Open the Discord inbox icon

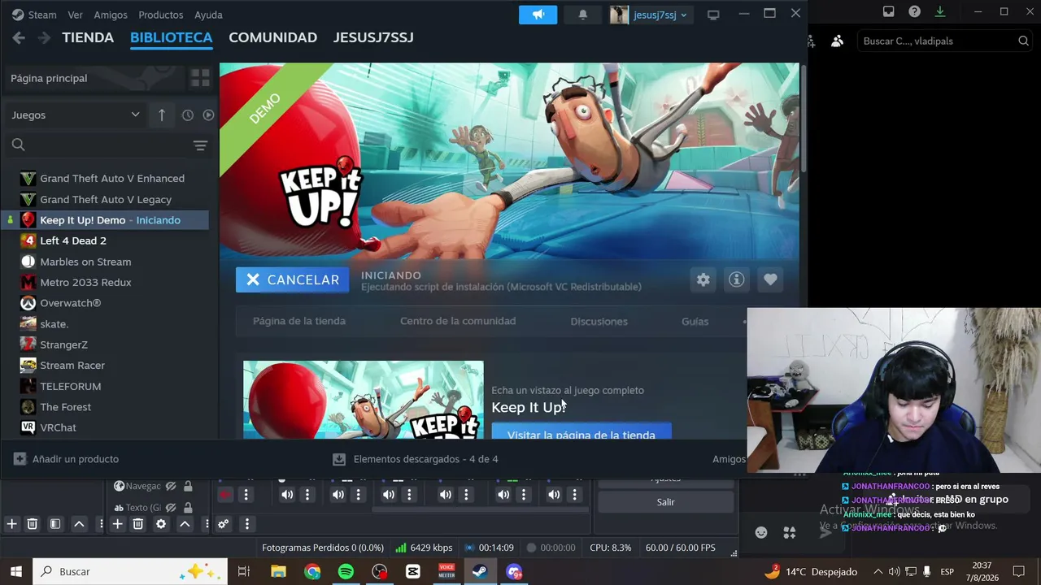coord(888,11)
